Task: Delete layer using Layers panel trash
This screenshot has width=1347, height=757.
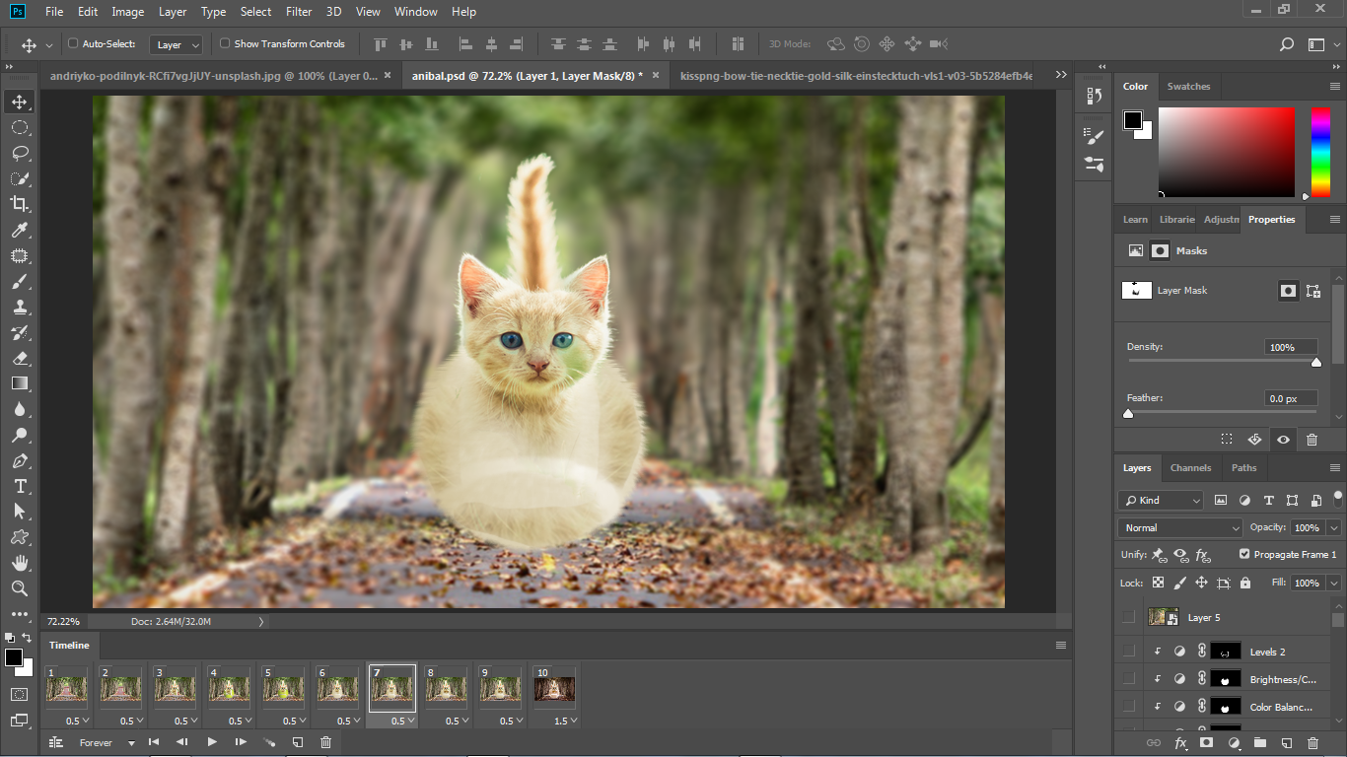Action: coord(1312,743)
